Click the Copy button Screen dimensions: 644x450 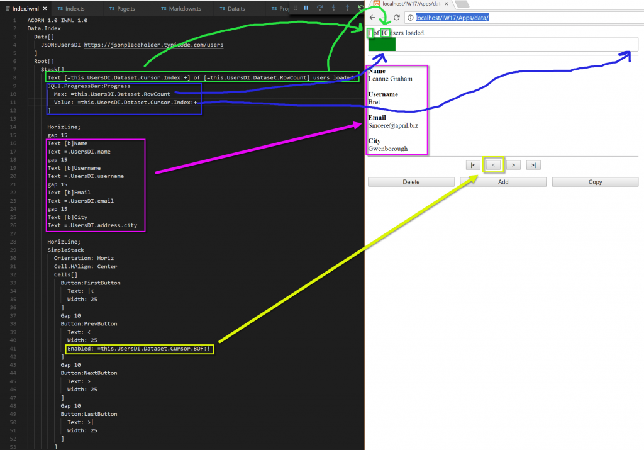point(595,181)
